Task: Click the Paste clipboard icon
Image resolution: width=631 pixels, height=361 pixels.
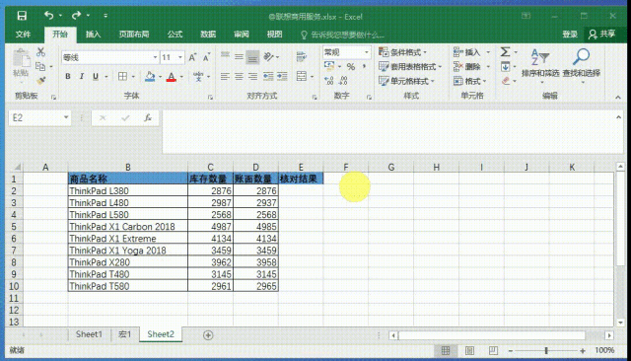Action: [x=21, y=58]
